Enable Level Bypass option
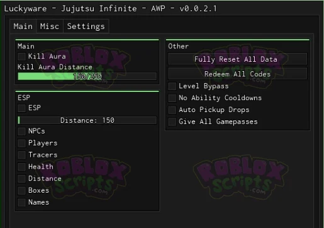Screen dimensions: 324x228 pyautogui.click(x=172, y=86)
